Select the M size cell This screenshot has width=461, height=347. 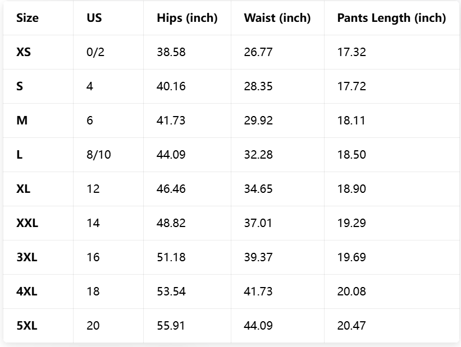coord(22,121)
